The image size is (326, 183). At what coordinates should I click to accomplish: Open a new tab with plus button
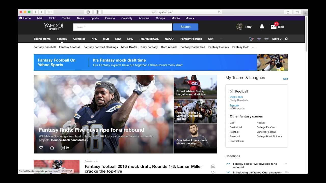(x=305, y=13)
